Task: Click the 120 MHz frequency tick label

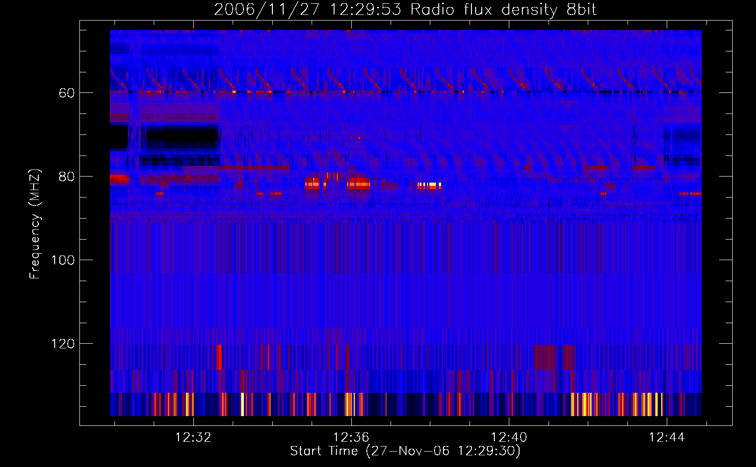Action: pyautogui.click(x=63, y=344)
